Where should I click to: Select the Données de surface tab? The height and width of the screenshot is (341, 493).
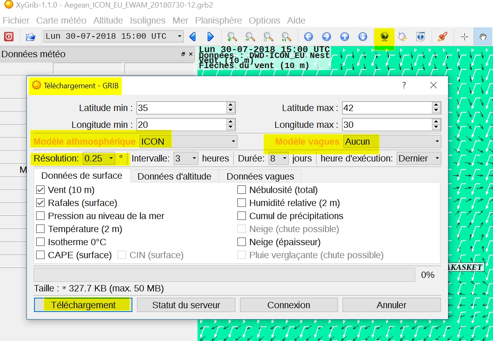click(x=82, y=175)
